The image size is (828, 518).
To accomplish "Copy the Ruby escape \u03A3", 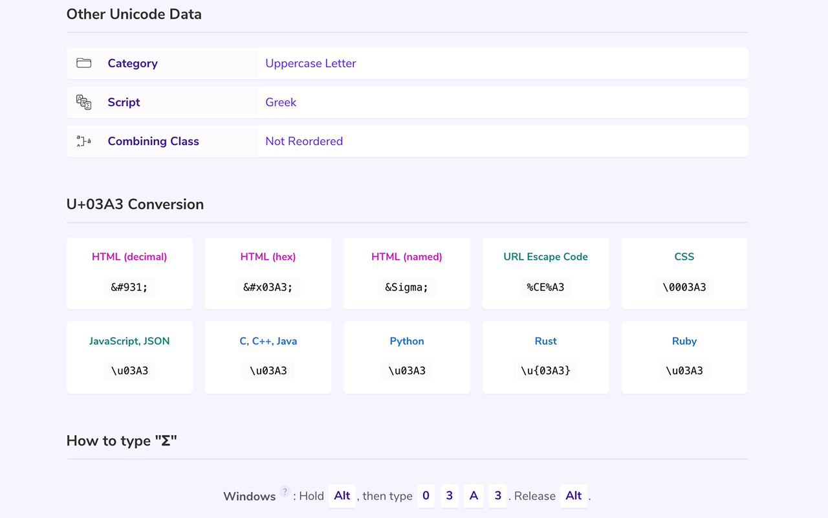I will (x=684, y=370).
